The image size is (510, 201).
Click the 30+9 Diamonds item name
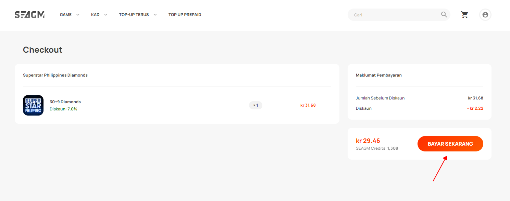(x=65, y=102)
